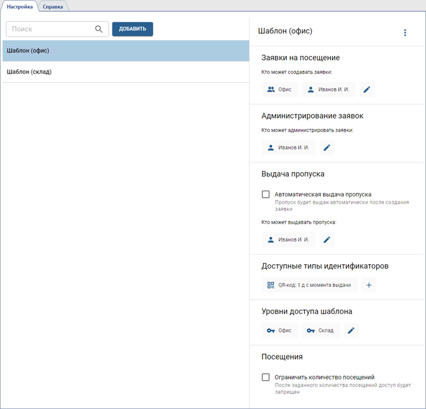Open the Настройка tab
426x409 pixels.
20,7
